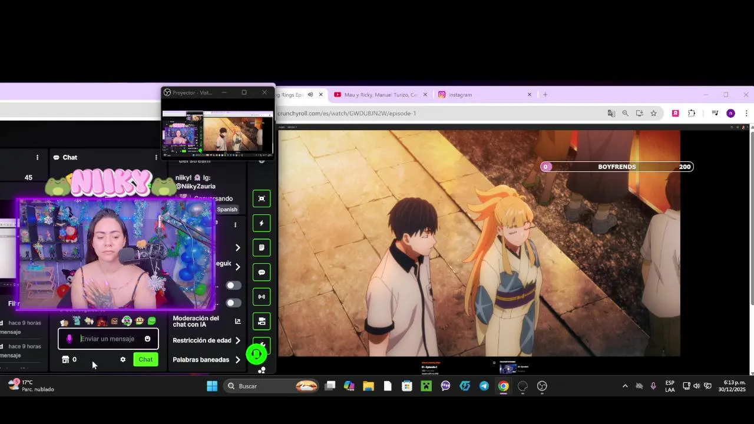Click the green Chat send button
This screenshot has width=754, height=424.
coord(145,359)
